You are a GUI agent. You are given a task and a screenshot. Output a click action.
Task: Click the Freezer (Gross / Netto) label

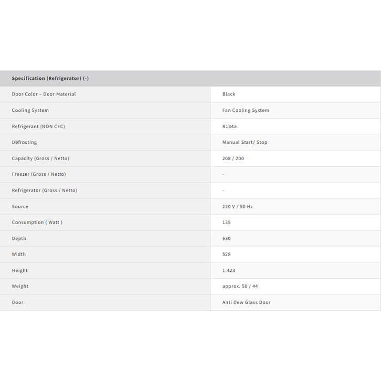39,174
